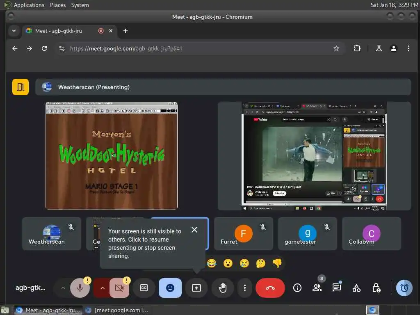The height and width of the screenshot is (315, 420).
Task: Expand audio settings chevron beside microphone
Action: (x=63, y=288)
